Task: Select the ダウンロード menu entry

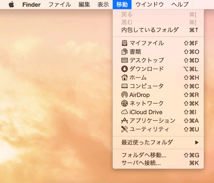Action: 147,69
